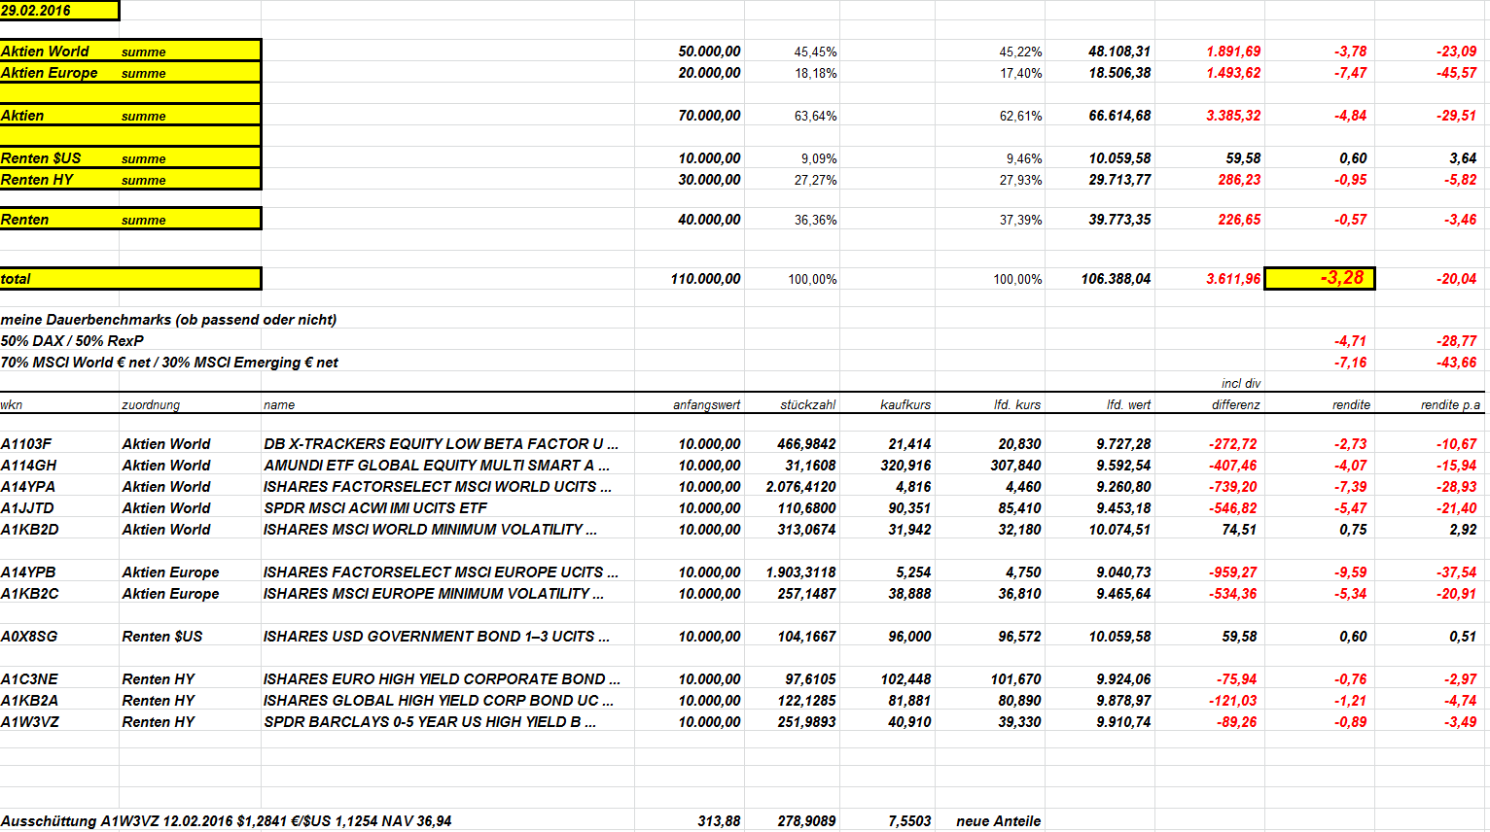Viewport: 1490px width, 832px height.
Task: Select the ISHARES GLOBAL HIGH YIELD CORP BOND name
Action: 439,700
